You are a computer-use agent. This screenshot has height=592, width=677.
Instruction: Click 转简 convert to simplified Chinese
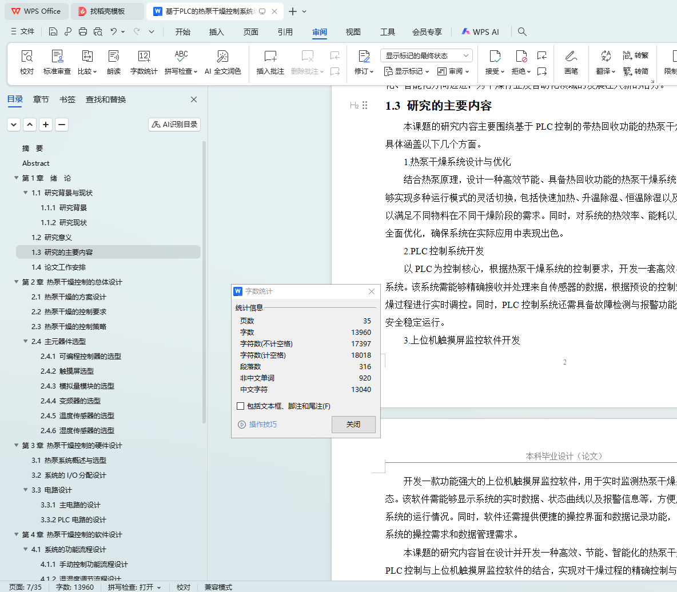(636, 71)
